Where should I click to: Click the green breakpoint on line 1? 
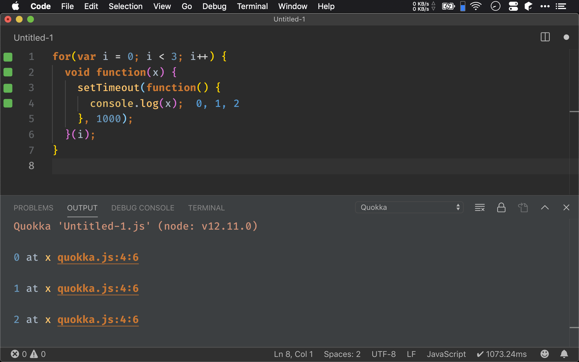pos(8,57)
